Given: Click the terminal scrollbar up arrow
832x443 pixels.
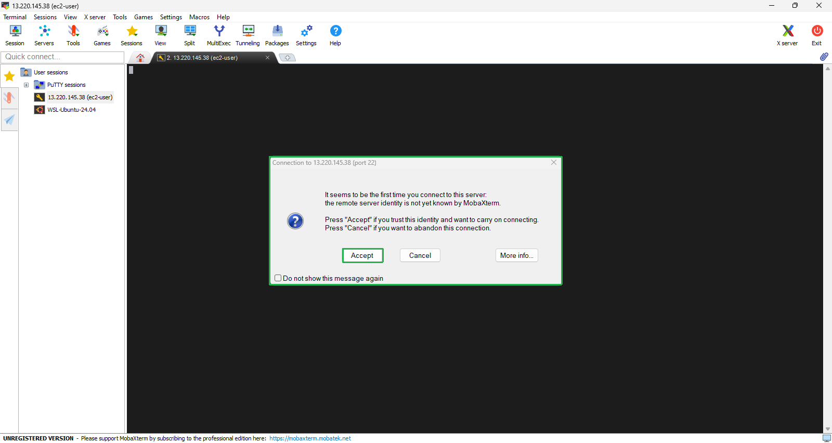Looking at the screenshot, I should [827, 69].
